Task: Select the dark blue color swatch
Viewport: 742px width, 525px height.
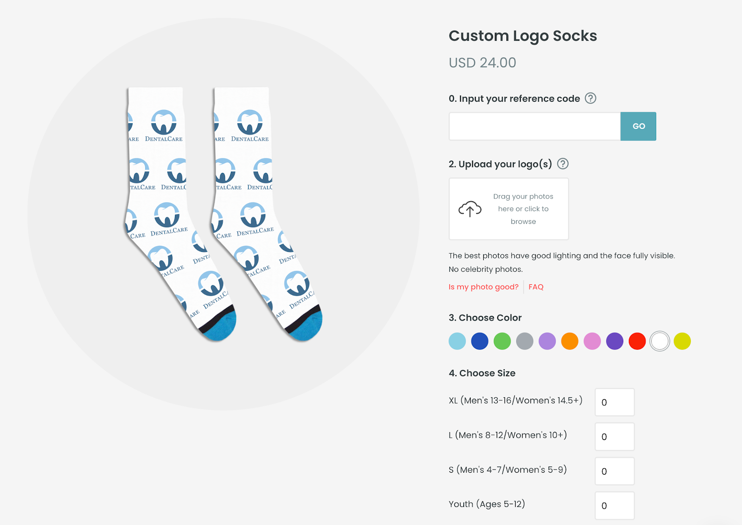Action: pos(480,341)
